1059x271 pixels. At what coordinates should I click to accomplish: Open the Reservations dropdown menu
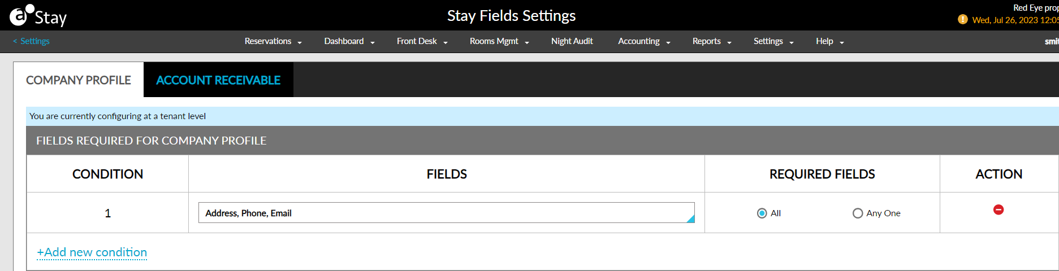(x=273, y=41)
